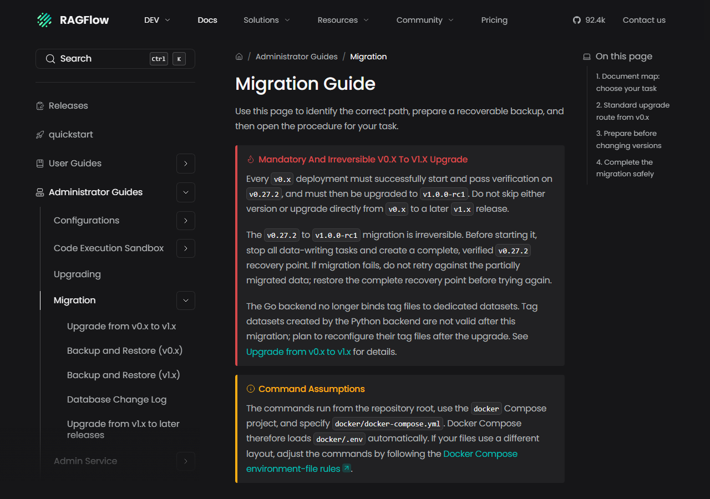Go to the Docs menu item
This screenshot has width=710, height=499.
point(207,20)
